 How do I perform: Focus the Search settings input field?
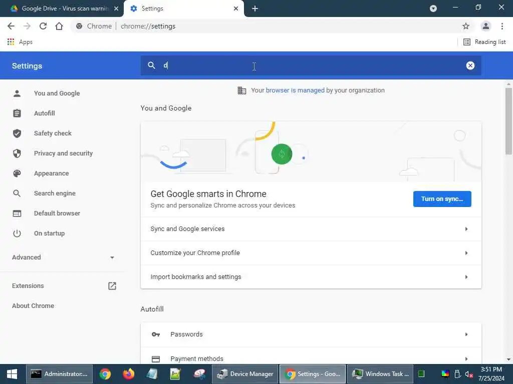pyautogui.click(x=311, y=65)
